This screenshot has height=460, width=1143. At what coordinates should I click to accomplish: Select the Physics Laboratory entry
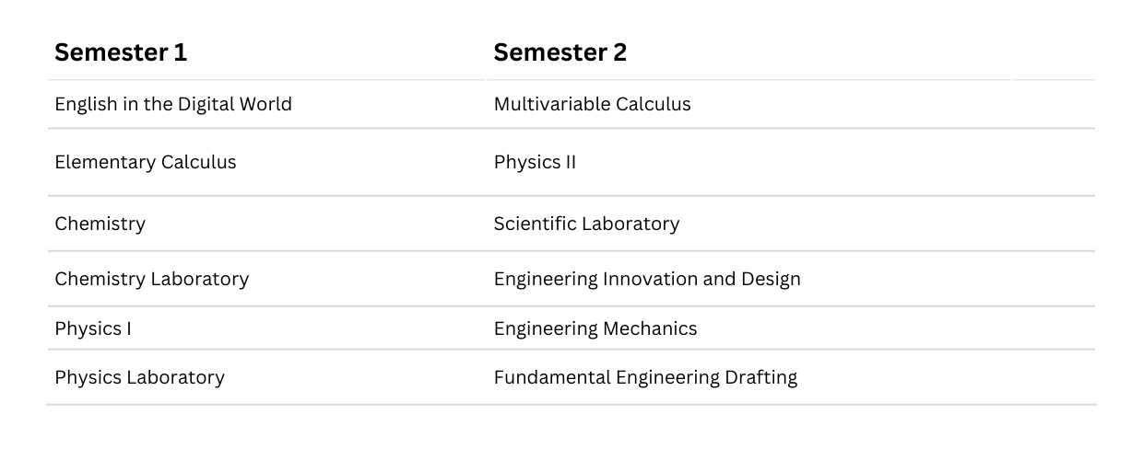click(140, 377)
